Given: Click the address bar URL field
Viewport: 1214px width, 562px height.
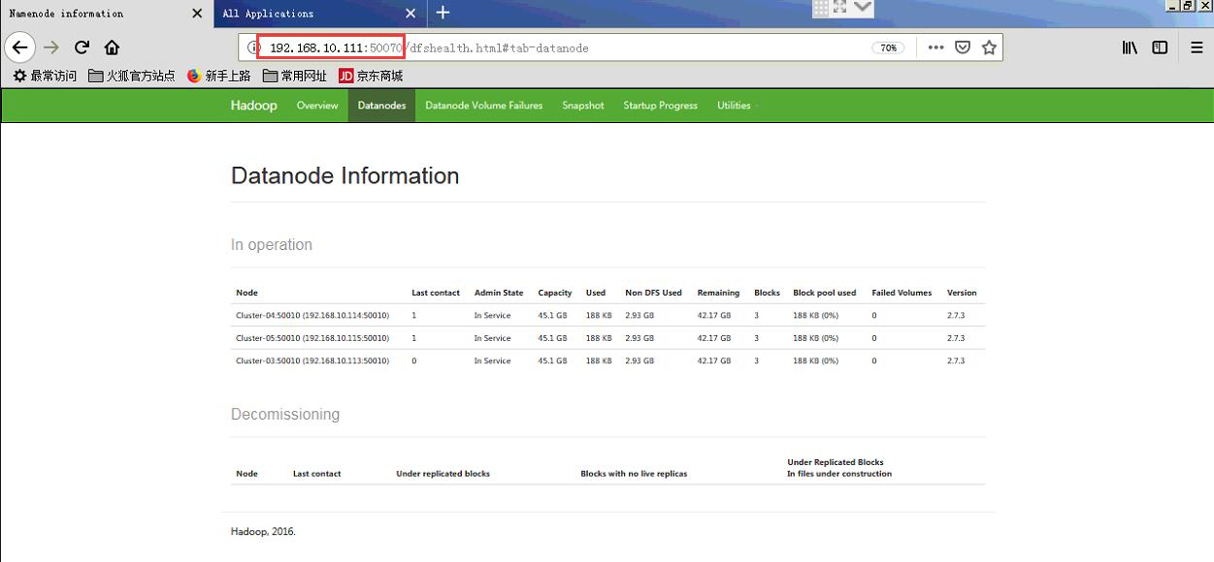Looking at the screenshot, I should (x=621, y=47).
